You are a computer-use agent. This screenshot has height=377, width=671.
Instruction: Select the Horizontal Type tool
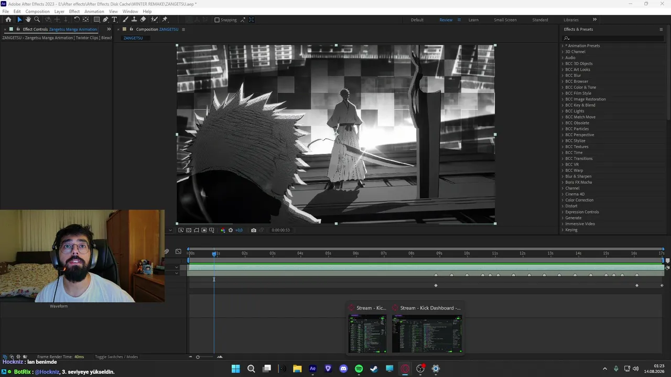(114, 20)
